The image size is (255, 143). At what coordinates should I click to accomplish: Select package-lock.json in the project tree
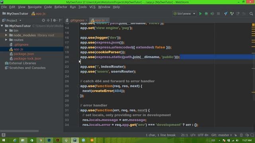click(x=27, y=58)
